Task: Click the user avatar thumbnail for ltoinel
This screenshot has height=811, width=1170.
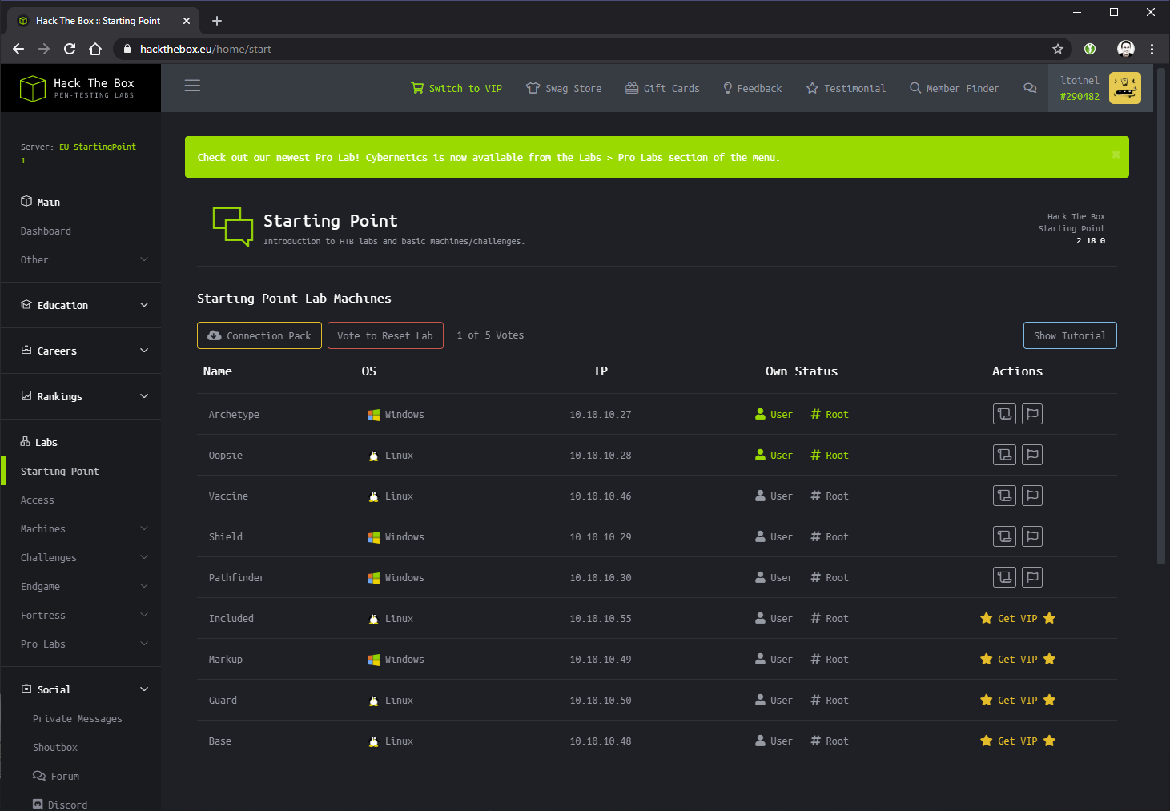Action: (x=1124, y=88)
